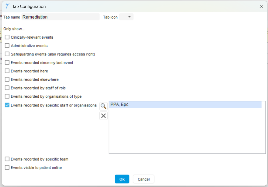This screenshot has width=268, height=187.
Task: Click the Tab name text field
Action: (x=60, y=17)
